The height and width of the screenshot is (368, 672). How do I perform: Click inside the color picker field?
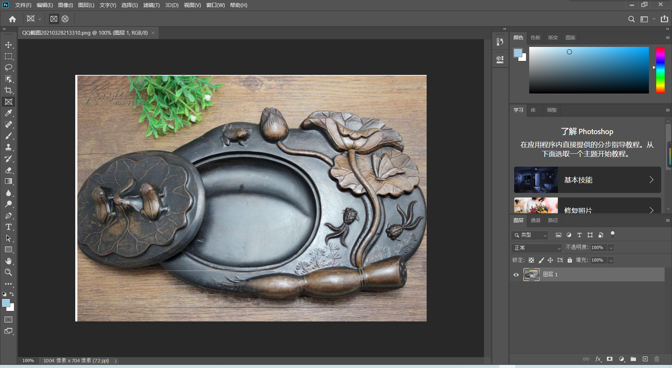point(589,70)
